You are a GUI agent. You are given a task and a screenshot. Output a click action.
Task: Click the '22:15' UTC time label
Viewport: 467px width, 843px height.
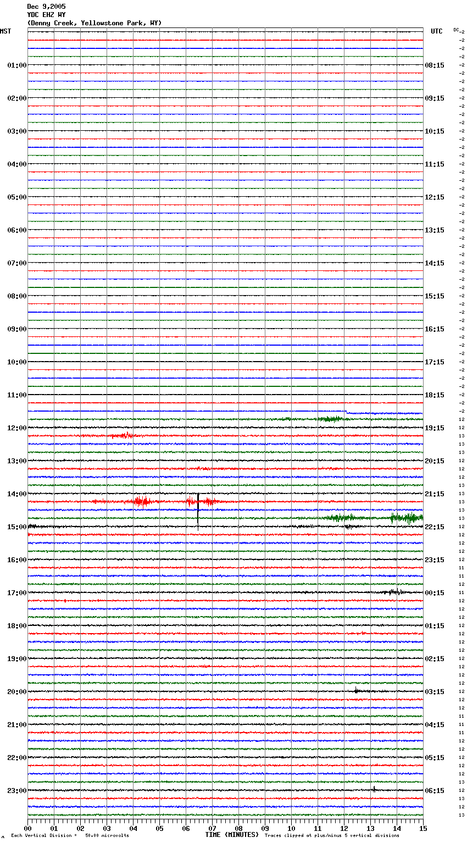click(x=435, y=527)
